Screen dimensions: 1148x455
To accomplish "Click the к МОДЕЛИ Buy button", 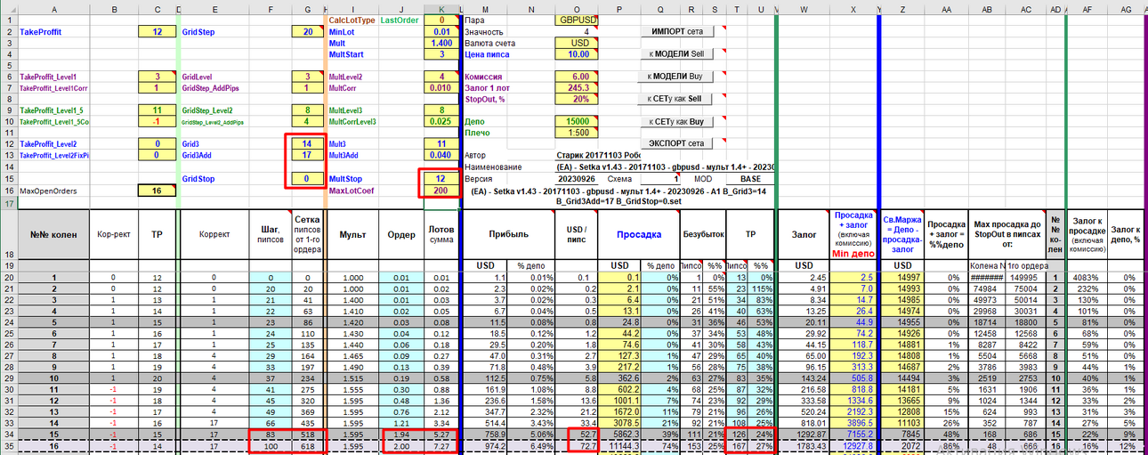I will pyautogui.click(x=676, y=77).
